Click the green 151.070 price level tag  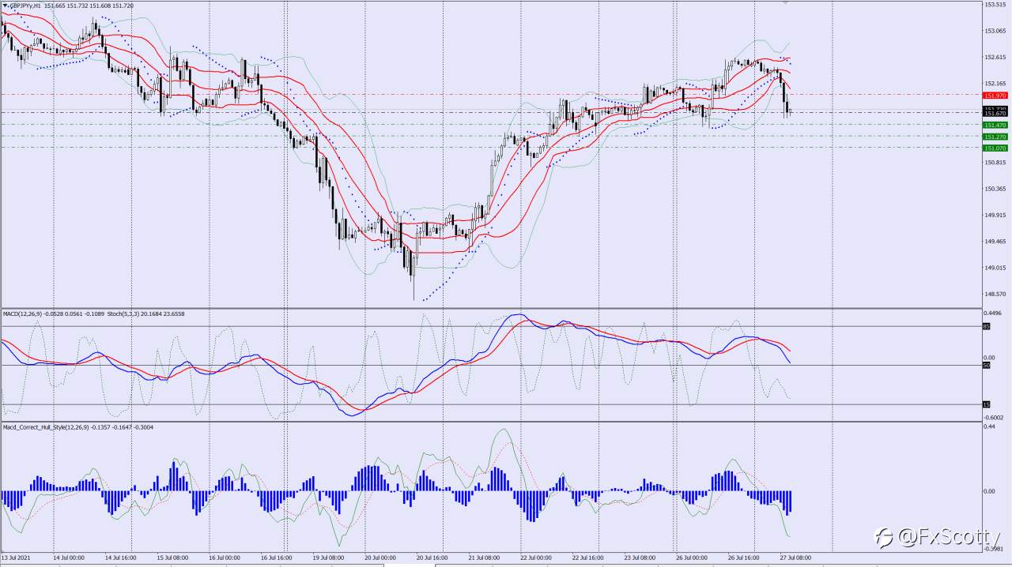pyautogui.click(x=995, y=148)
